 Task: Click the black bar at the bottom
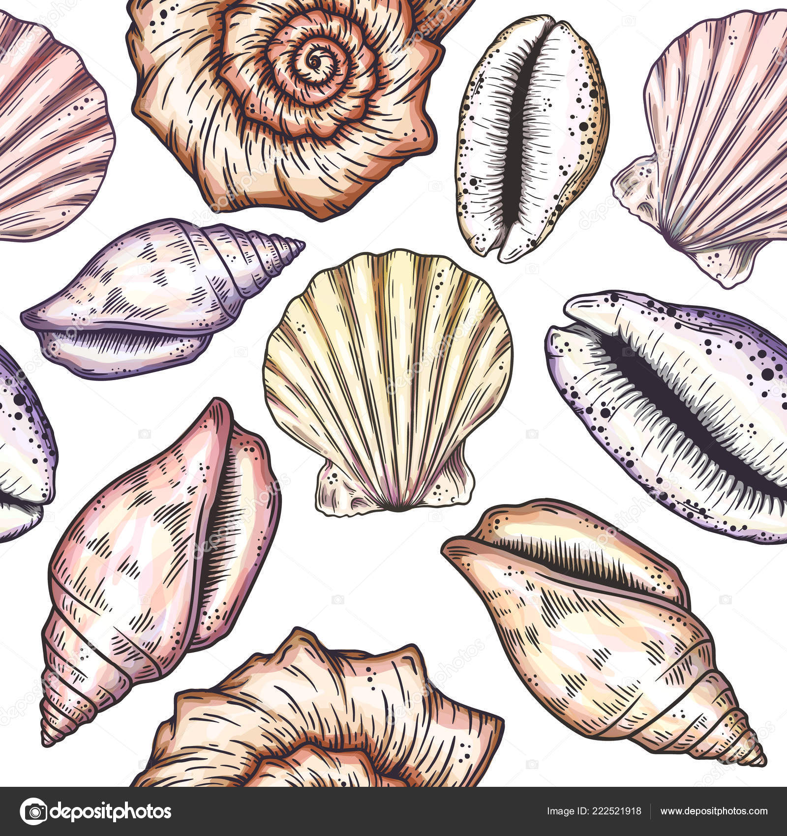[393, 810]
